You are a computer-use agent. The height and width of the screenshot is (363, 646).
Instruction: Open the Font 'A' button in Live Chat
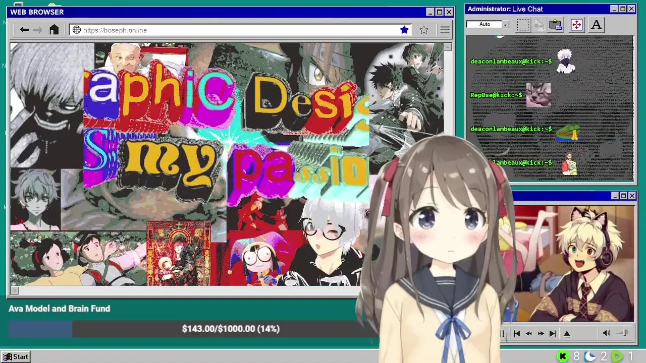[596, 24]
